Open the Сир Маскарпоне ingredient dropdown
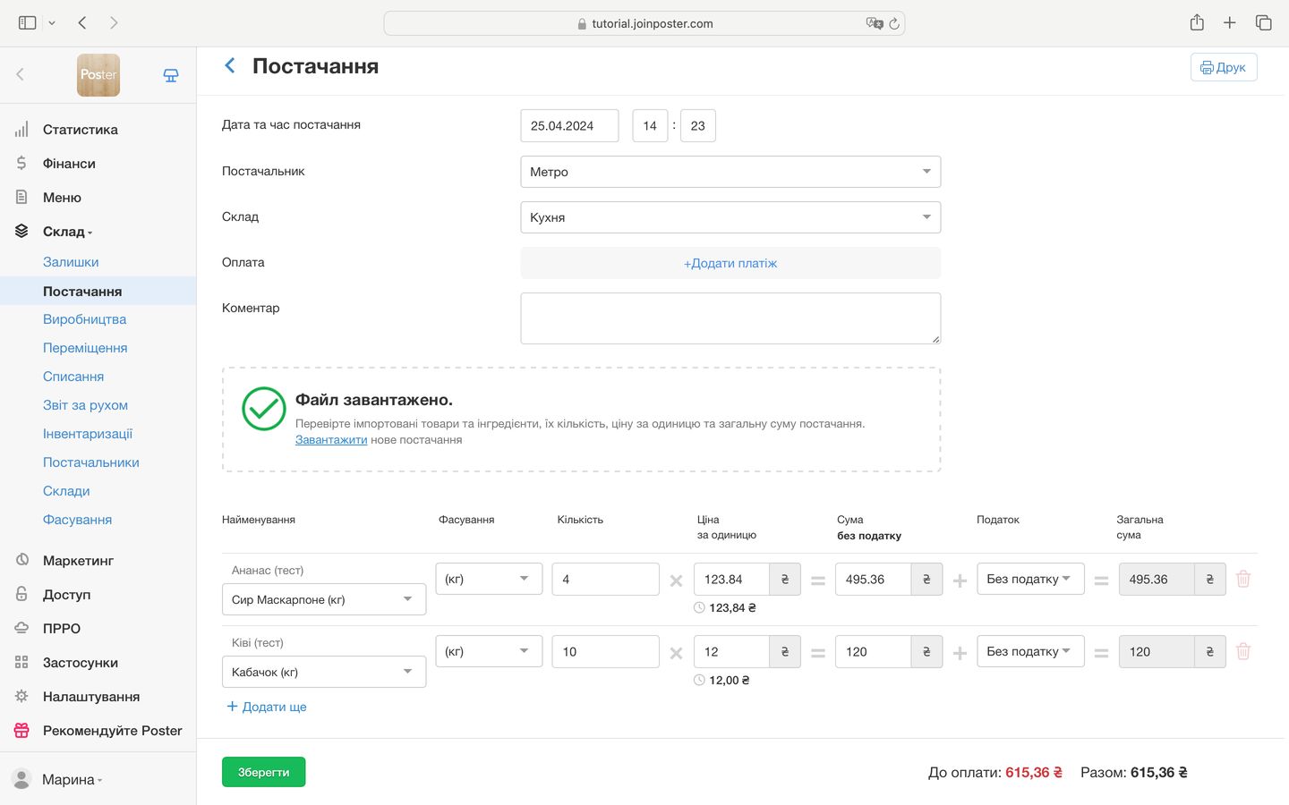This screenshot has height=805, width=1289. 323,599
